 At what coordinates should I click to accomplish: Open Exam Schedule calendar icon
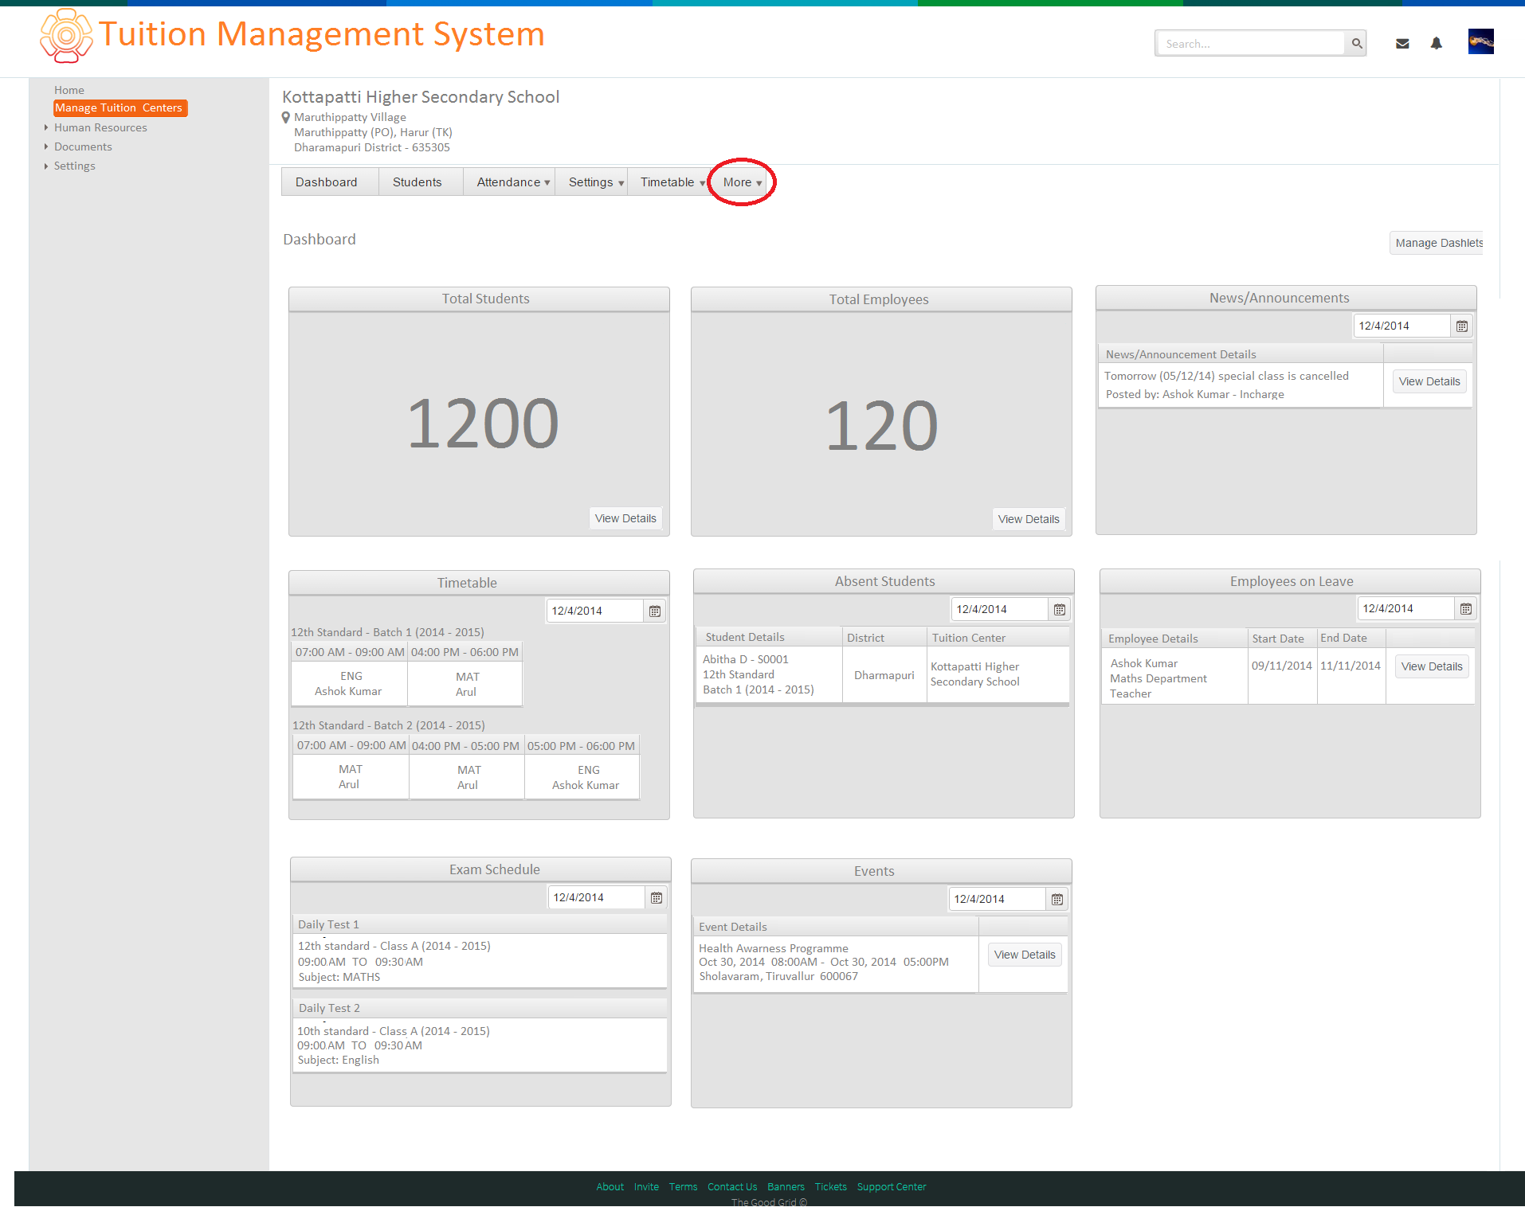pyautogui.click(x=656, y=898)
